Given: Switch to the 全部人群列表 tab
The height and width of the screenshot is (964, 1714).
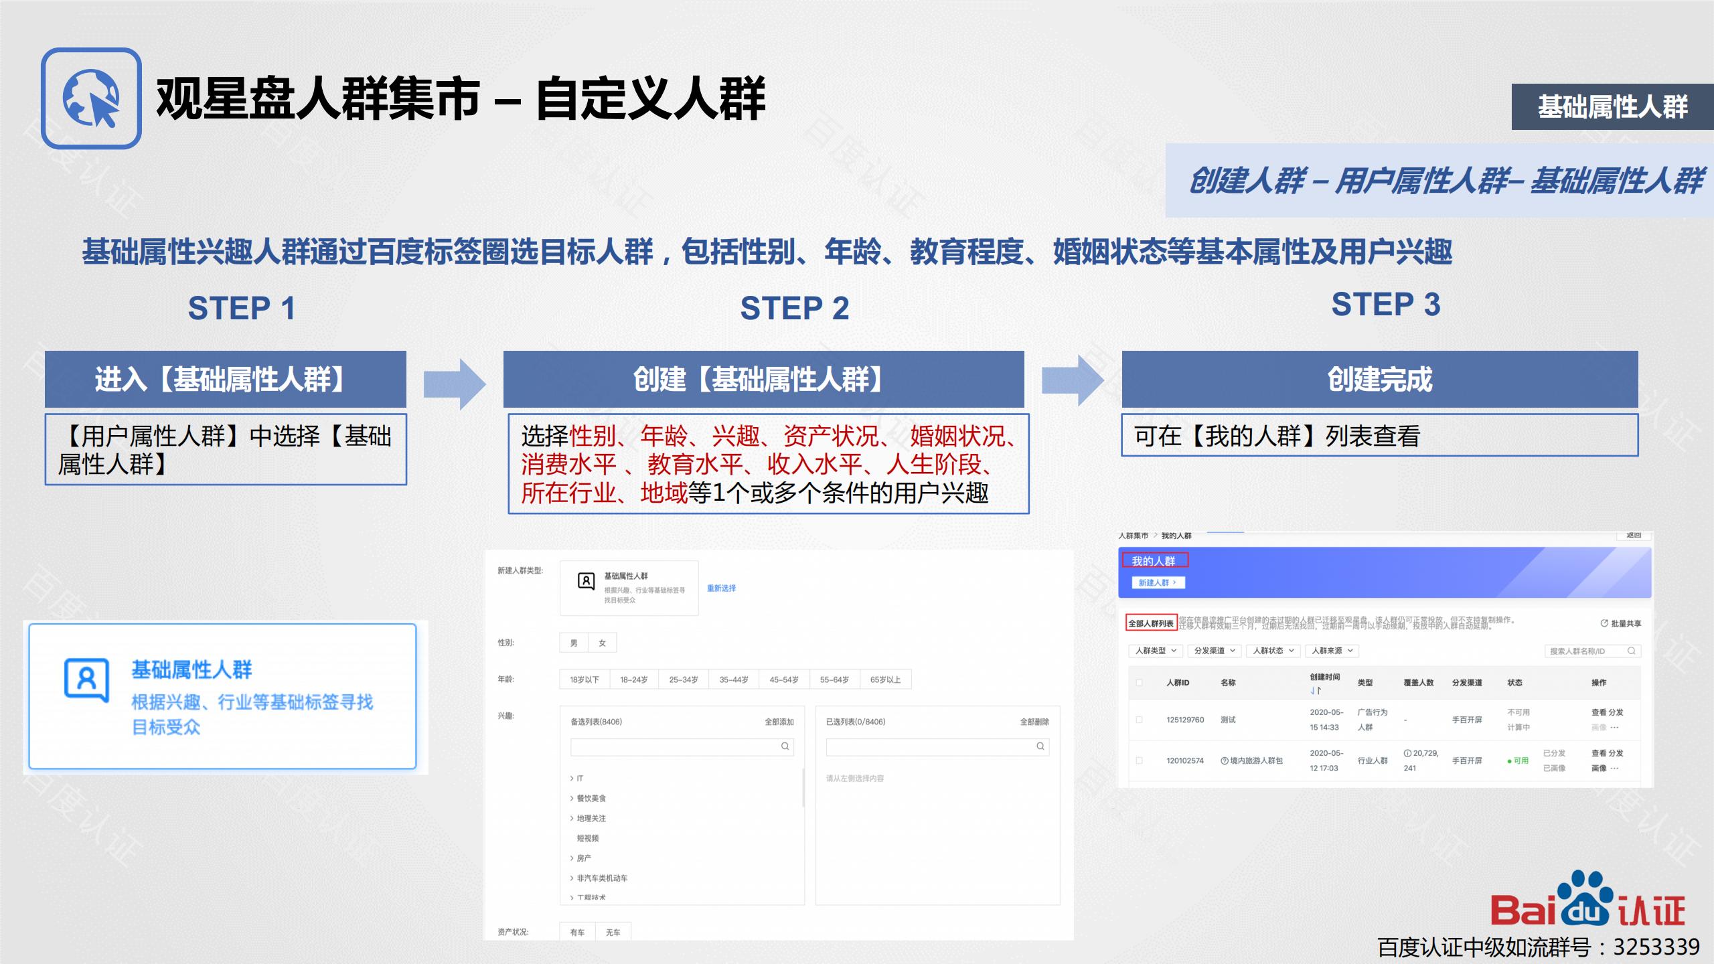Looking at the screenshot, I should 1151,623.
